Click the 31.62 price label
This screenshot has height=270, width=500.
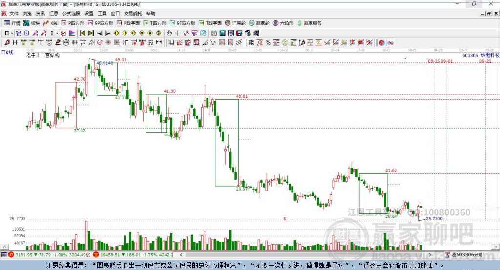click(x=391, y=170)
